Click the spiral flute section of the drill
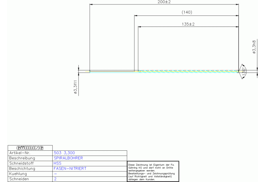The width and height of the screenshot is (265, 182). click(x=188, y=72)
